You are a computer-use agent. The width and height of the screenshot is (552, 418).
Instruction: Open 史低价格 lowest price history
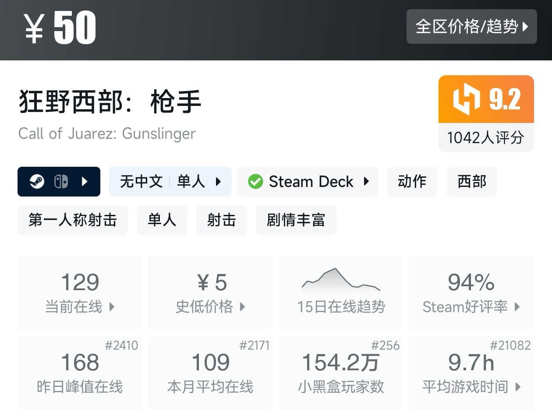[x=210, y=293]
